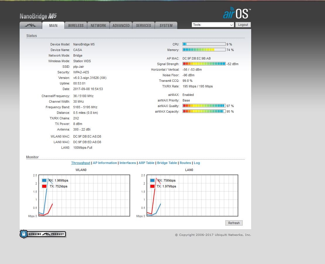Click the LAN0 TX red legend swatch
Viewport: 325px width, 264px height.
152,186
